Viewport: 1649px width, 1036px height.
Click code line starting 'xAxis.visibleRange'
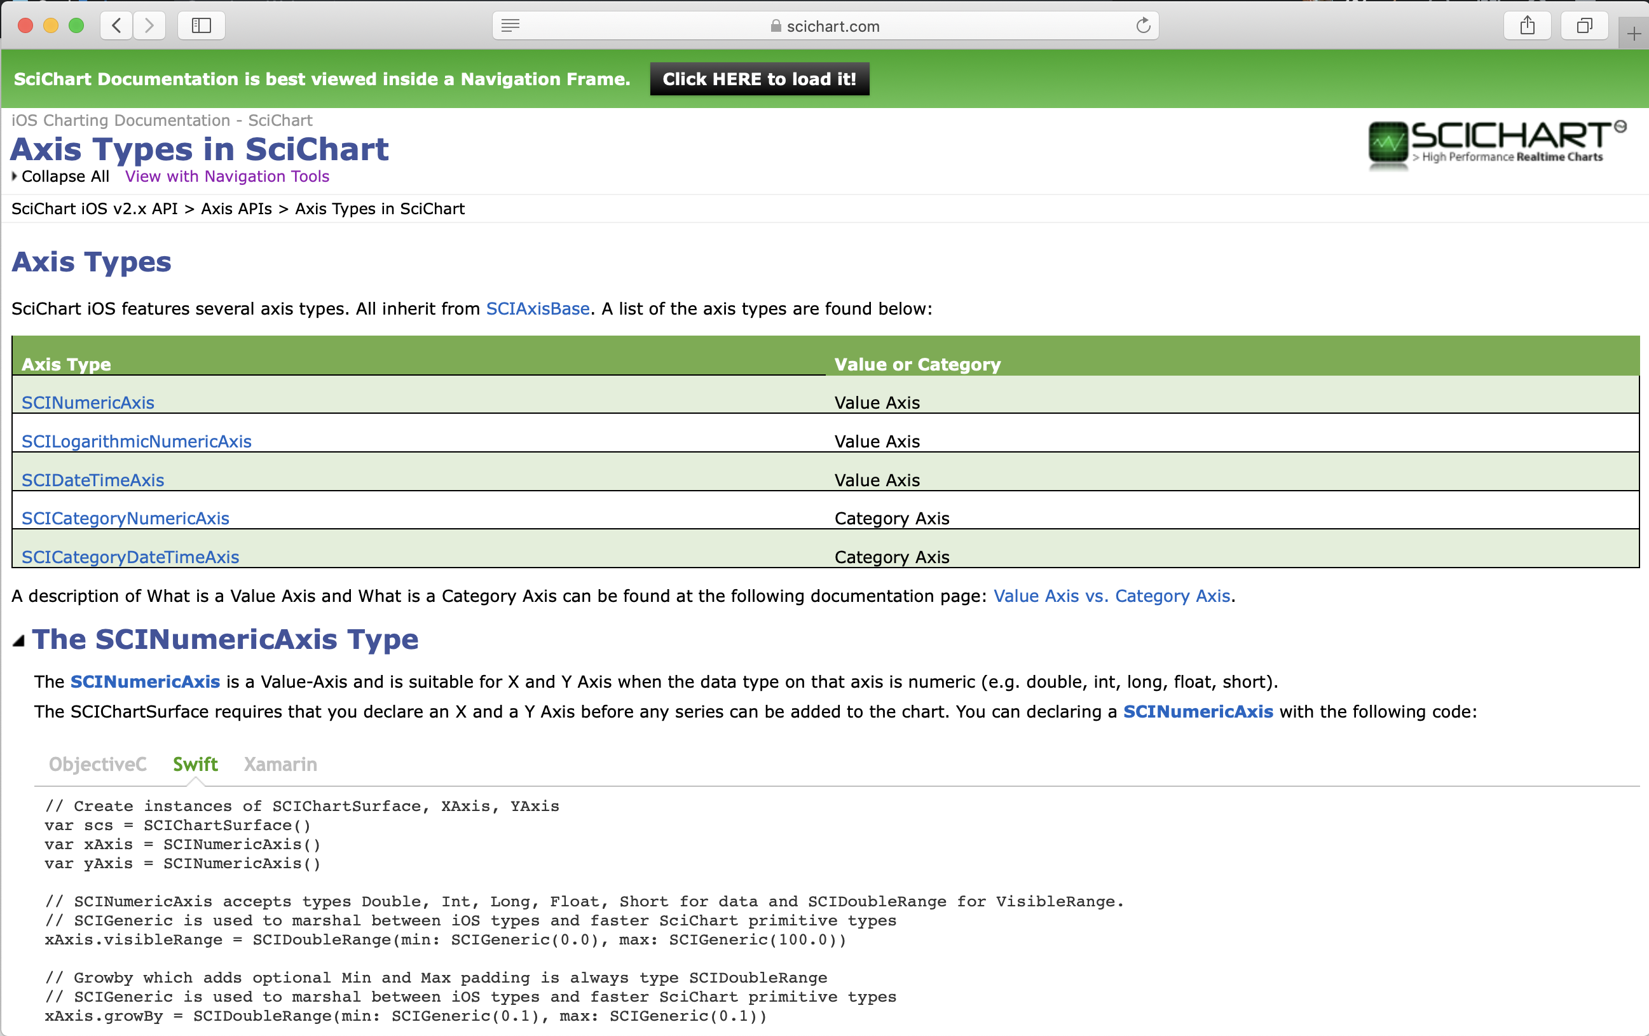(x=445, y=939)
